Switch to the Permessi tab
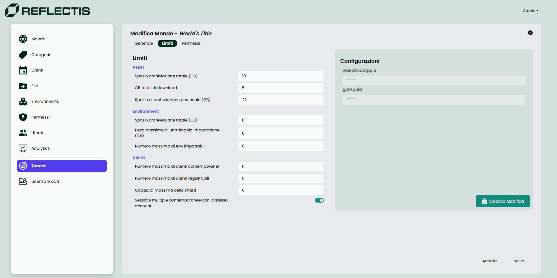The height and width of the screenshot is (278, 557). [x=191, y=43]
